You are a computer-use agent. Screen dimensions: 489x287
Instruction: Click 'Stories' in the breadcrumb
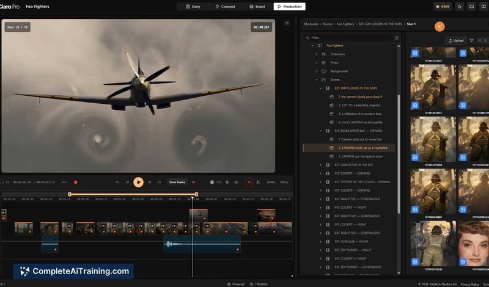(x=327, y=24)
